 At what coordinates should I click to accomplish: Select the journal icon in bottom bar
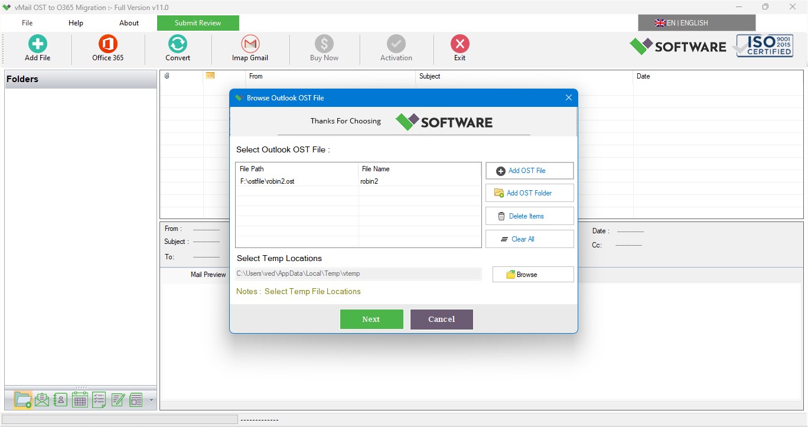point(136,400)
